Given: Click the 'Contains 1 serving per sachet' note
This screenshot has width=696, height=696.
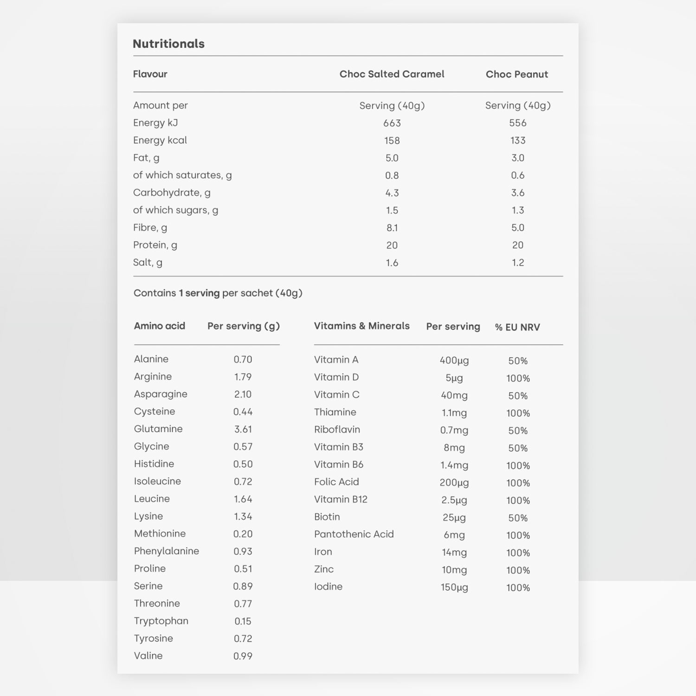Looking at the screenshot, I should point(218,293).
